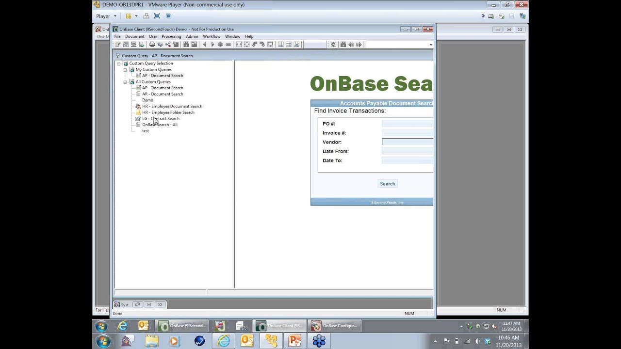Collapse the All Custom Queries node
Image resolution: width=621 pixels, height=349 pixels.
pyautogui.click(x=125, y=82)
